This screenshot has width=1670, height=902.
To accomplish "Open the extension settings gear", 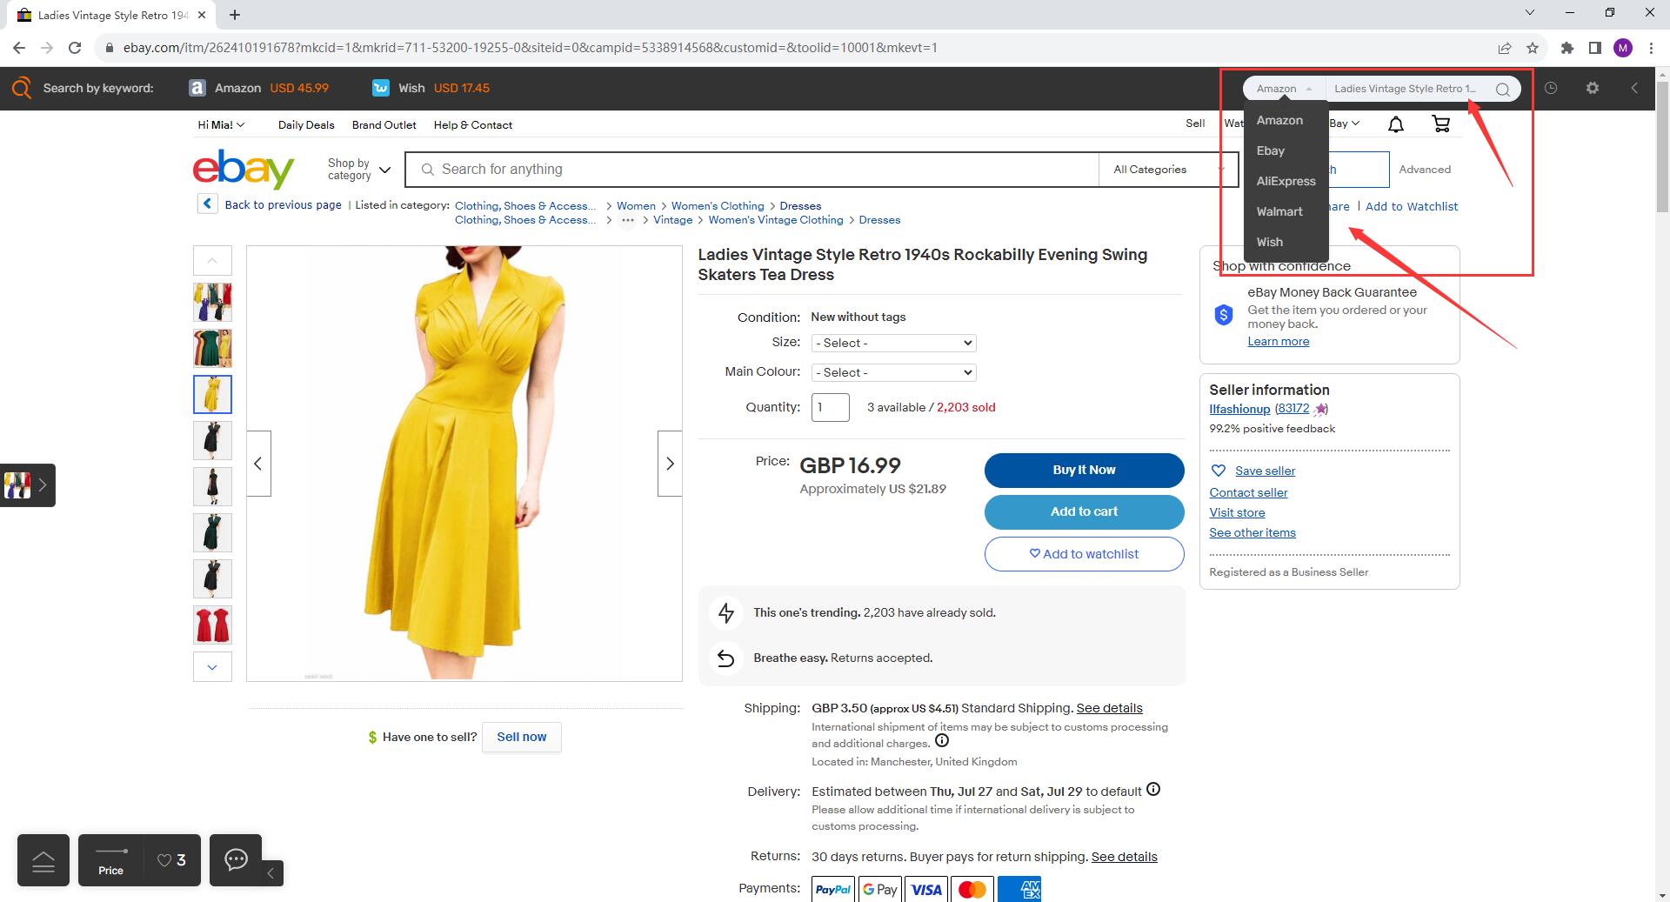I will click(x=1593, y=88).
